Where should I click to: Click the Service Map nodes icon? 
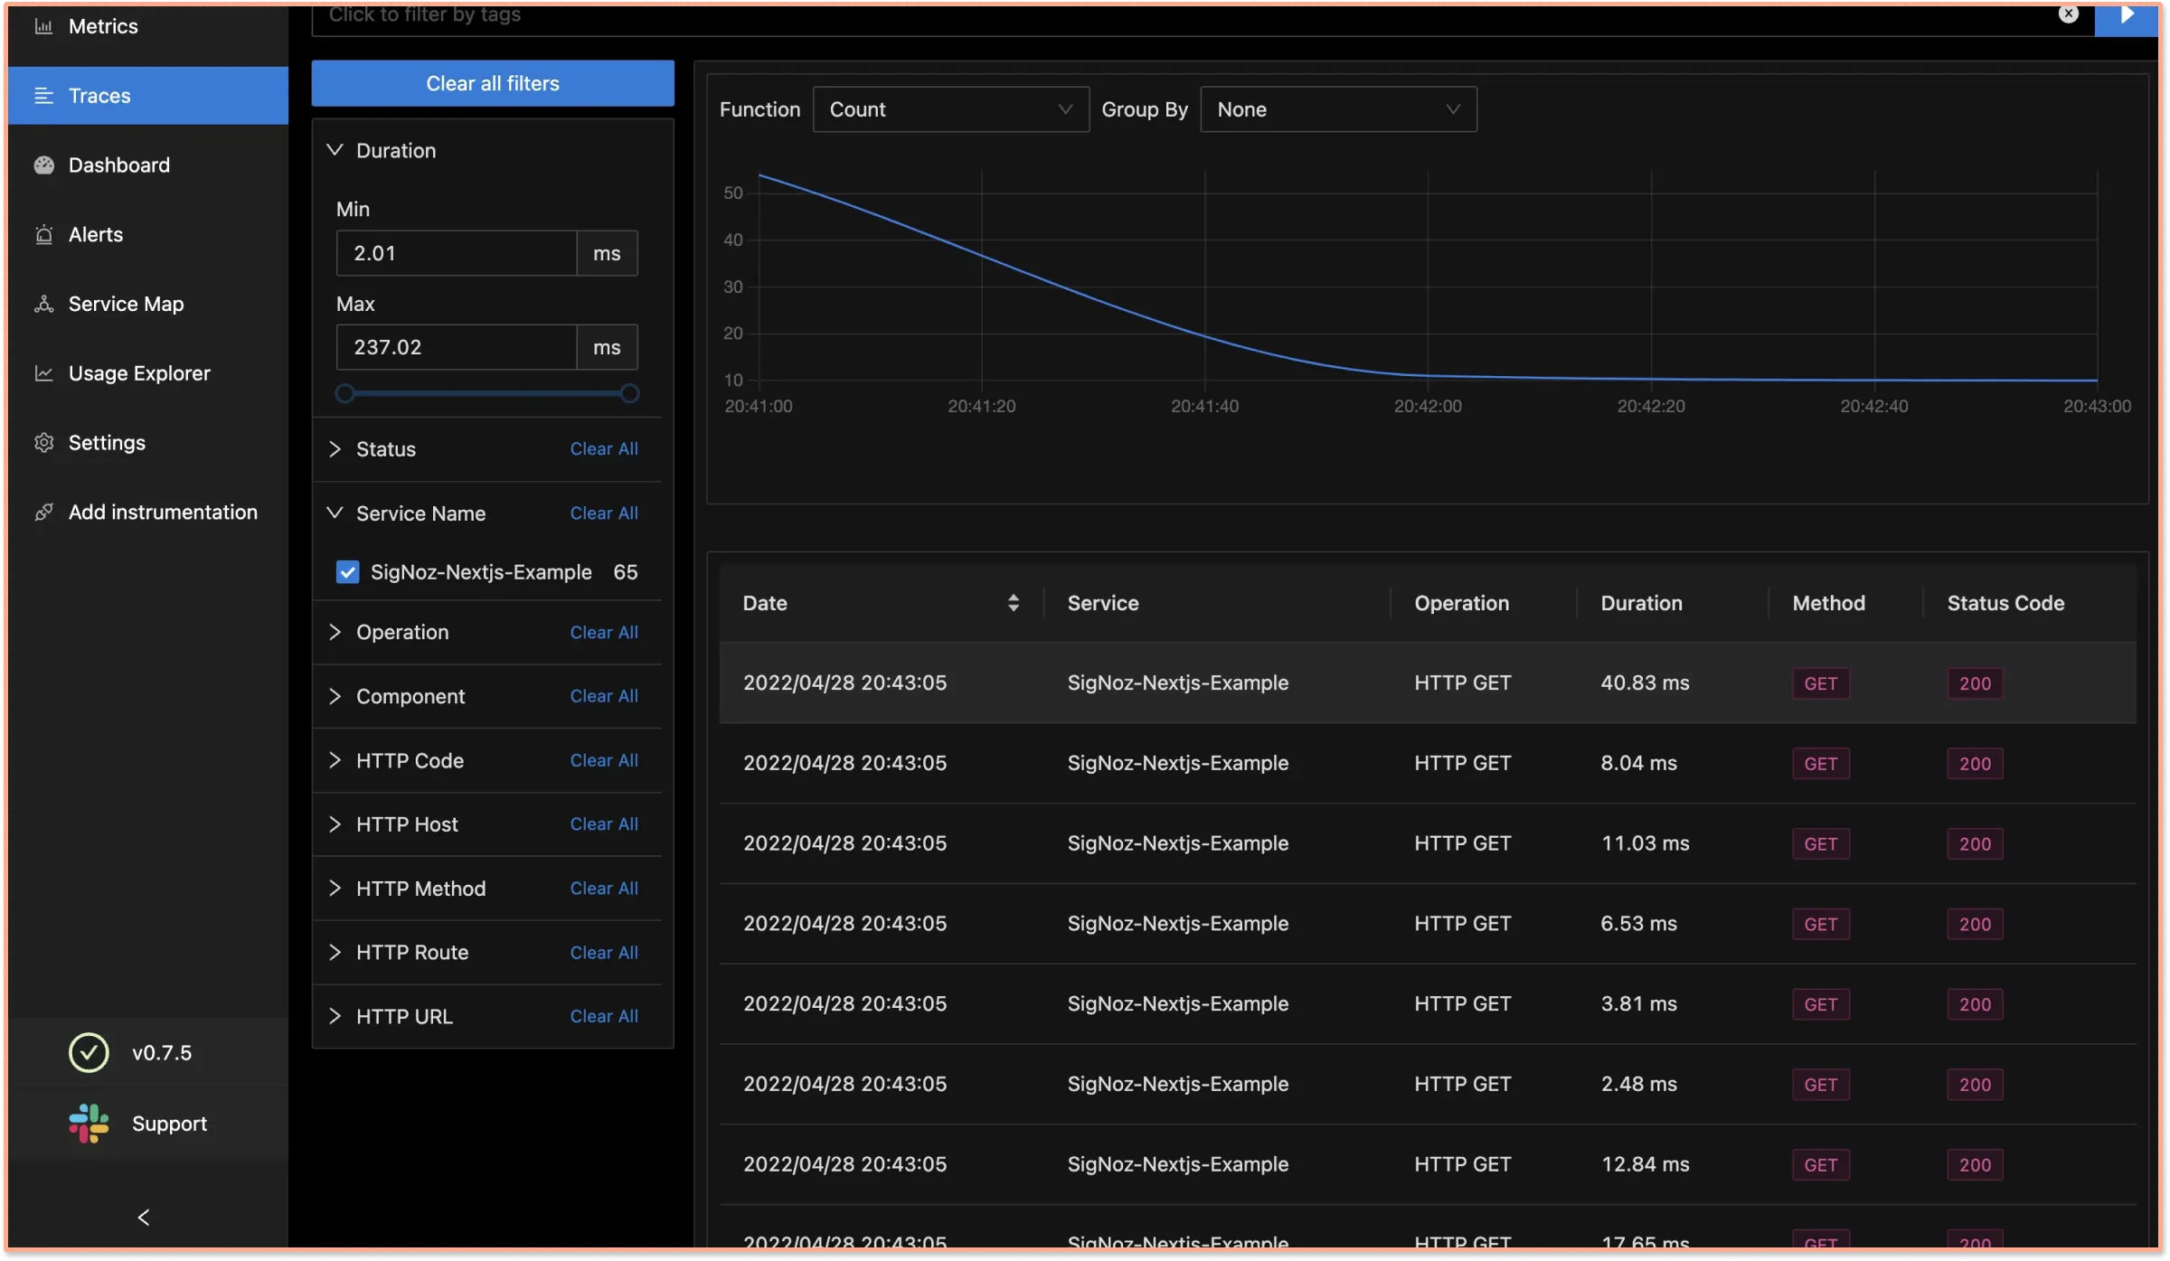(x=43, y=305)
